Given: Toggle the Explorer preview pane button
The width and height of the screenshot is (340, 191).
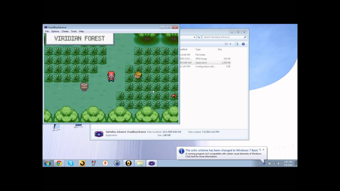Looking at the screenshot, I should click(x=237, y=44).
